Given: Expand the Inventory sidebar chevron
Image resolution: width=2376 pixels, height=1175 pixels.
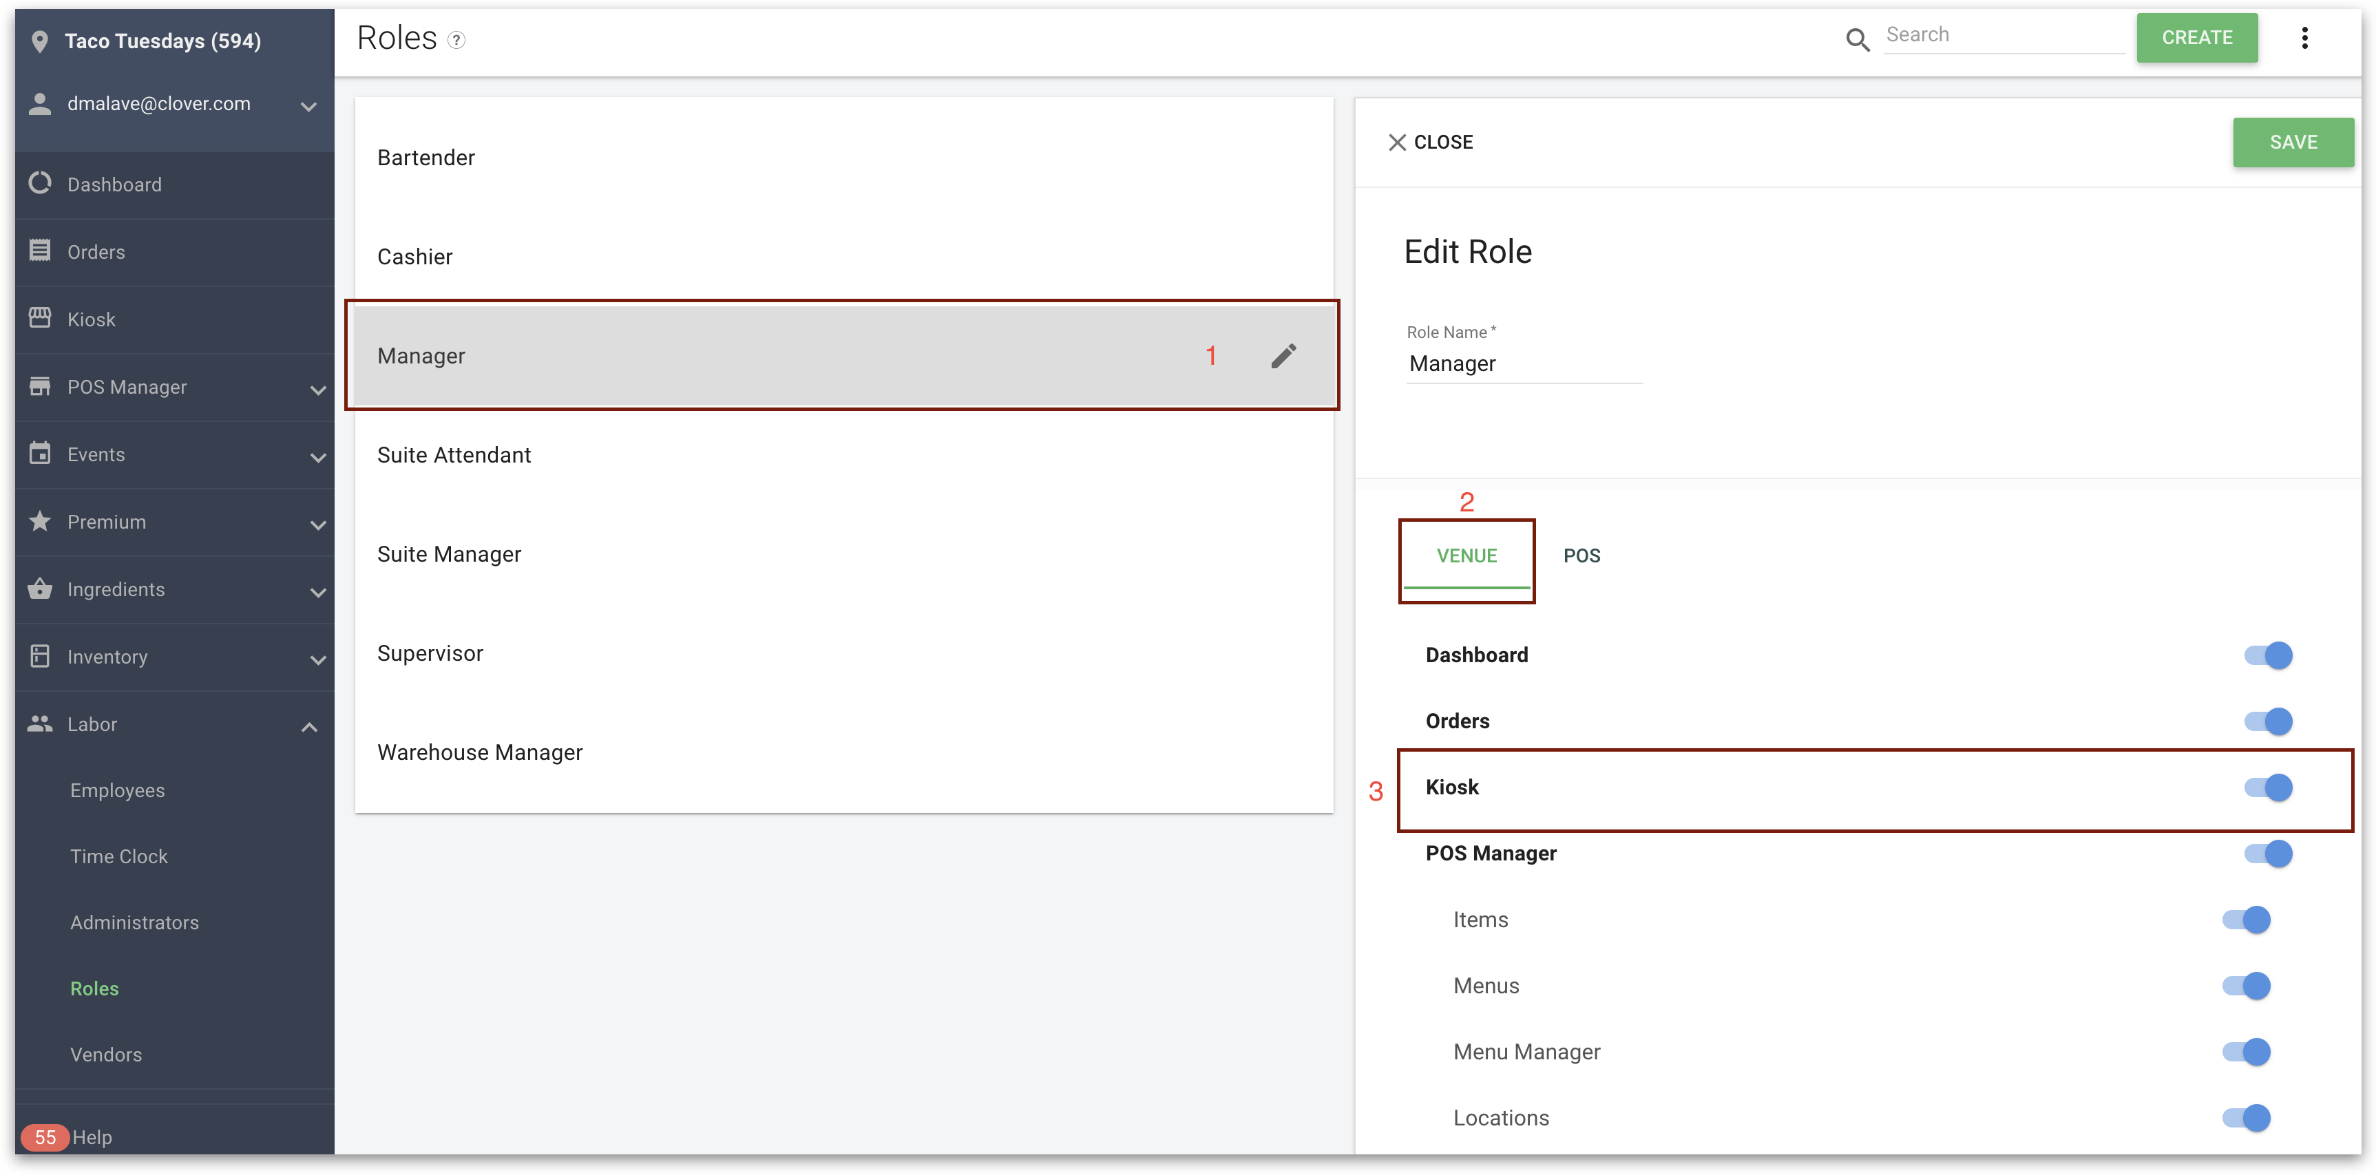Looking at the screenshot, I should tap(317, 659).
